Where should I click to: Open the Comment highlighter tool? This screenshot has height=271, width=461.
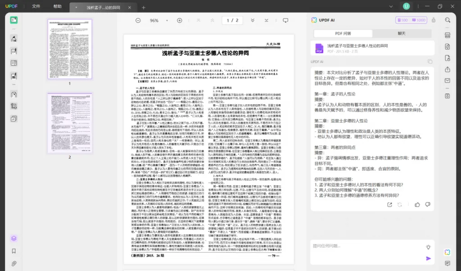click(14, 39)
